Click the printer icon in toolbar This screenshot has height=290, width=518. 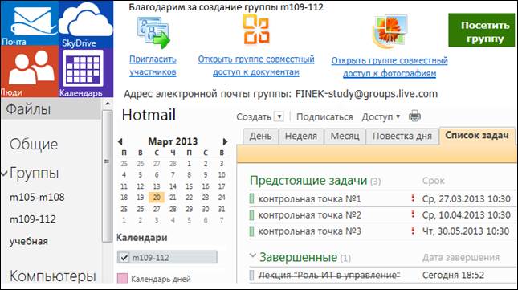(414, 116)
